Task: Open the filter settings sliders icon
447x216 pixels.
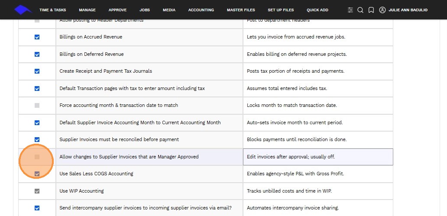Action: [350, 10]
